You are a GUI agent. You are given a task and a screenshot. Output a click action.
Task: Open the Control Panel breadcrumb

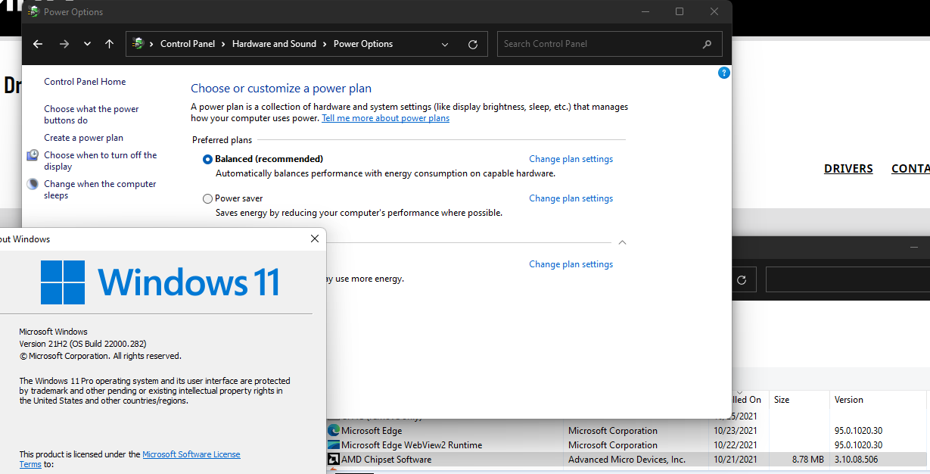click(188, 44)
